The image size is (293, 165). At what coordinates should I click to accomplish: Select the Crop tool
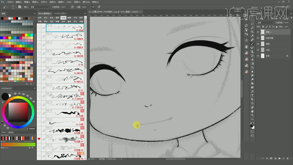pyautogui.click(x=252, y=32)
